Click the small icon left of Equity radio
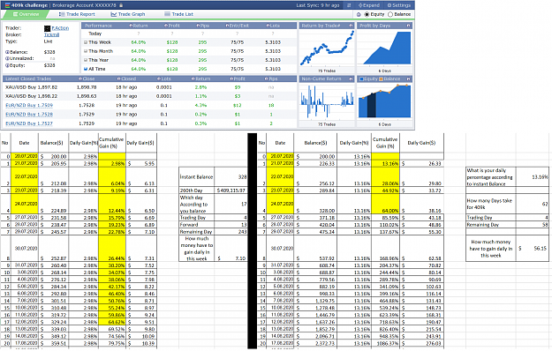This screenshot has height=351, width=552. [x=359, y=14]
